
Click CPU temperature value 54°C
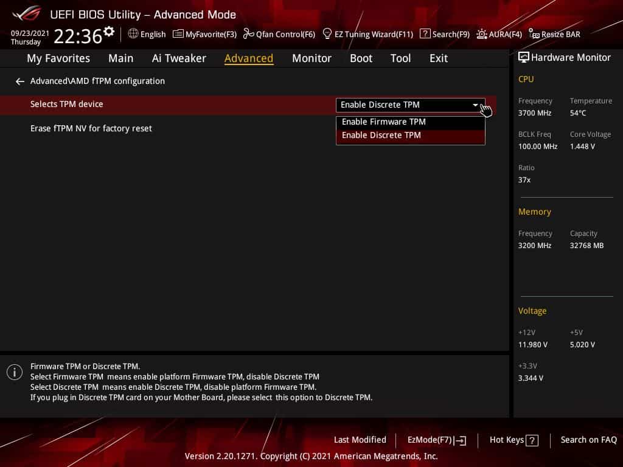click(578, 113)
